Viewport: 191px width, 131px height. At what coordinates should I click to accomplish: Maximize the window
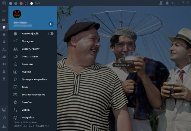183,3
